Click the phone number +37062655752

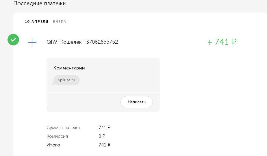pos(101,42)
